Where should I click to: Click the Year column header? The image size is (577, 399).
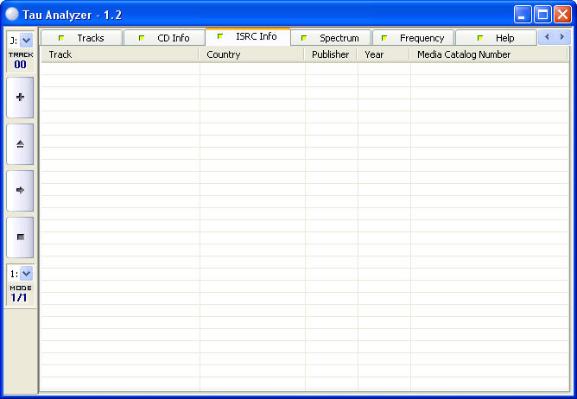point(384,54)
